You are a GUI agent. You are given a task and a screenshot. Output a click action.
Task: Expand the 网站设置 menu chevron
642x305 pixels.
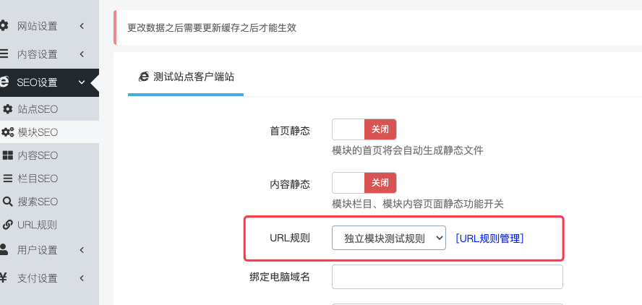click(82, 26)
